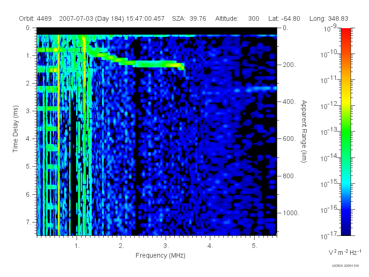
Task: Click the 10^-9 colorbar label
Action: click(330, 28)
